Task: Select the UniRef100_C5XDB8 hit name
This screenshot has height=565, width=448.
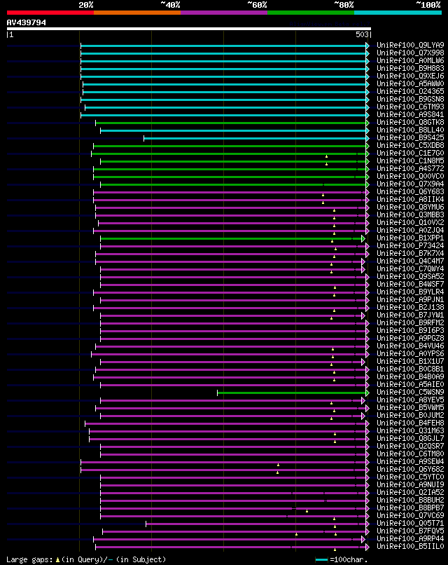Action: pyautogui.click(x=410, y=145)
